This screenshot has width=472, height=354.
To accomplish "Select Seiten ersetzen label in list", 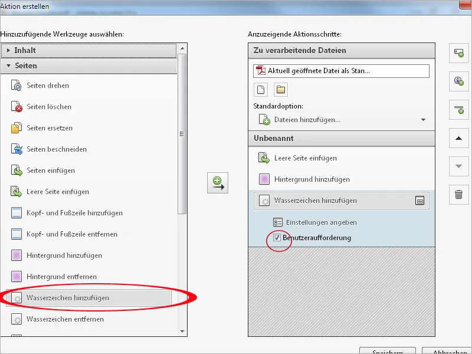I will tap(50, 128).
